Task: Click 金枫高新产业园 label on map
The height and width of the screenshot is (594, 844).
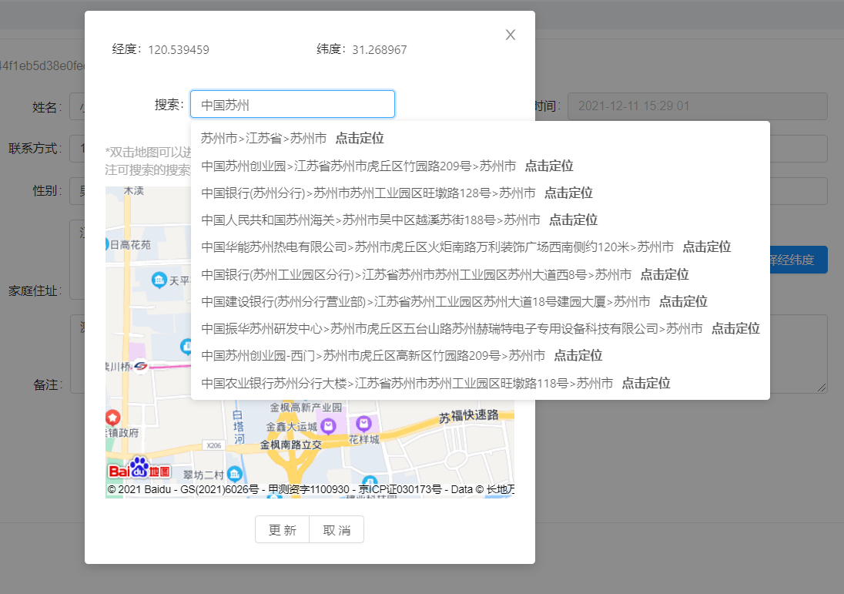Action: tap(306, 407)
